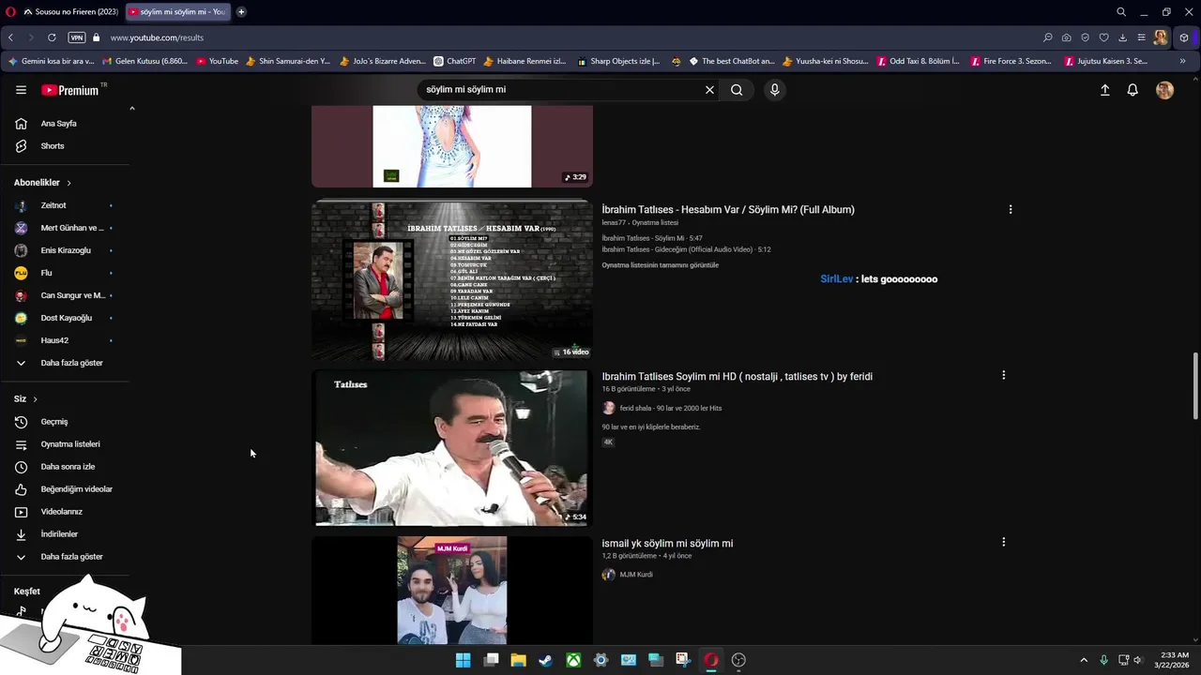Open the Siz section heading
The image size is (1201, 675).
(x=25, y=399)
